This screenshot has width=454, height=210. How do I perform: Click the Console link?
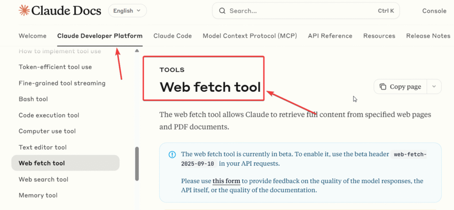[434, 11]
